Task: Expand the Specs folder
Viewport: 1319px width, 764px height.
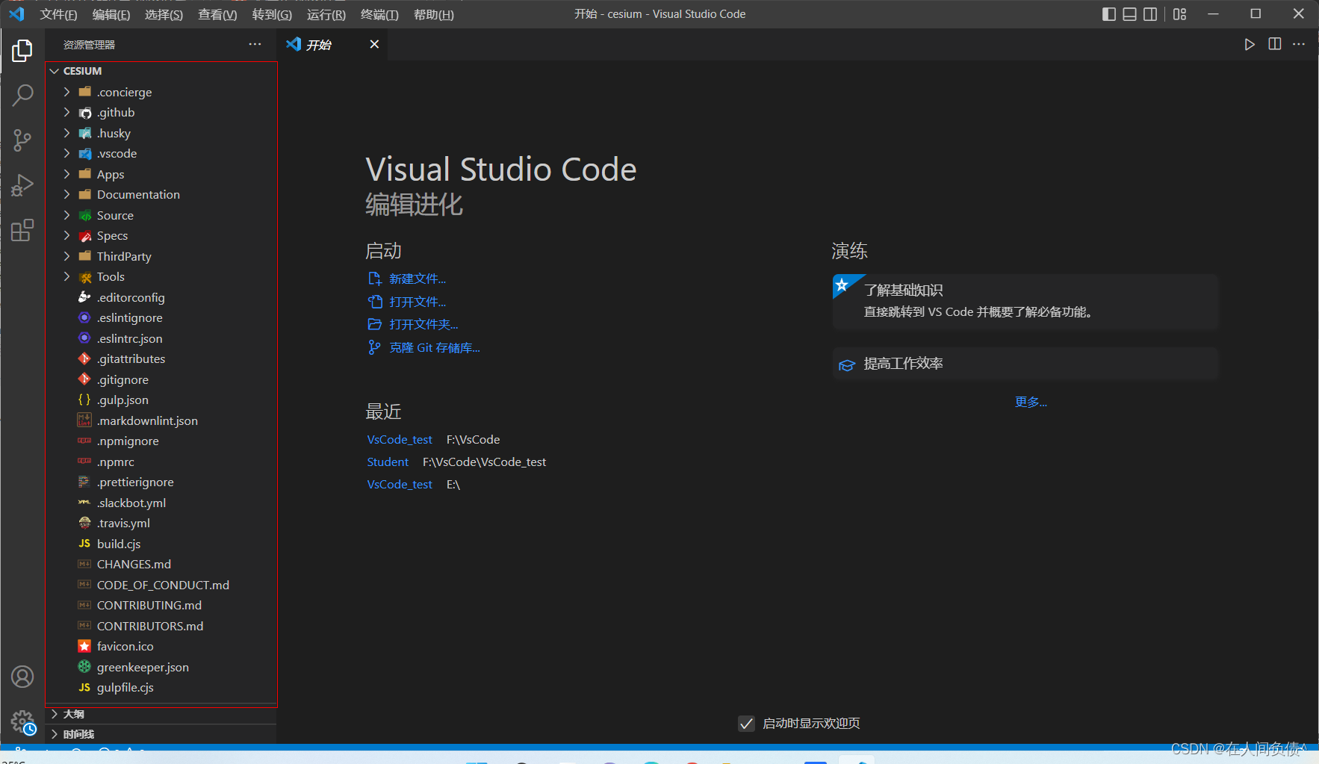Action: point(66,235)
